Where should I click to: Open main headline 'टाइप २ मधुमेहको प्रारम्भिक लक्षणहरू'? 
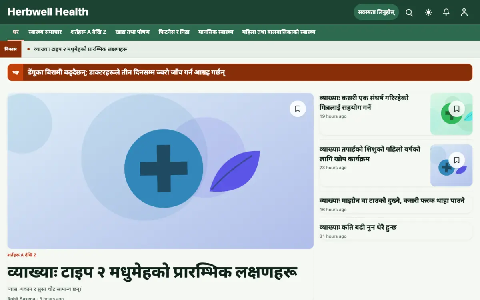152,272
